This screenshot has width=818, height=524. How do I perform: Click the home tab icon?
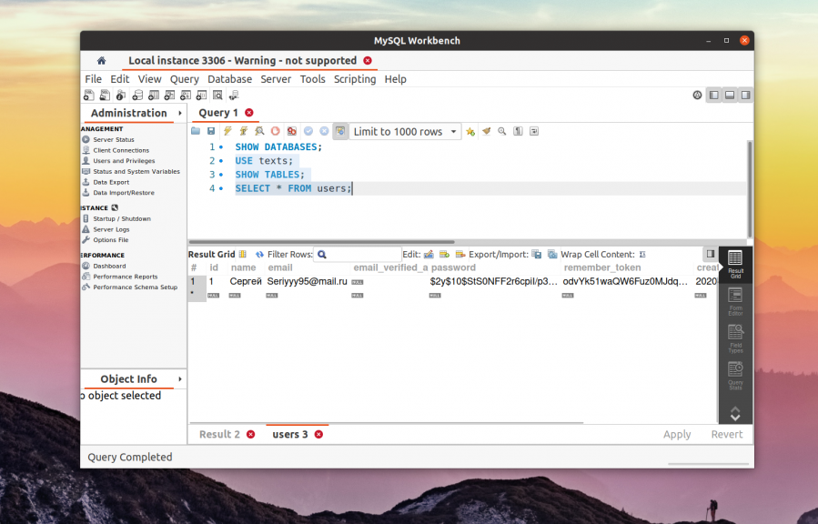coord(101,61)
